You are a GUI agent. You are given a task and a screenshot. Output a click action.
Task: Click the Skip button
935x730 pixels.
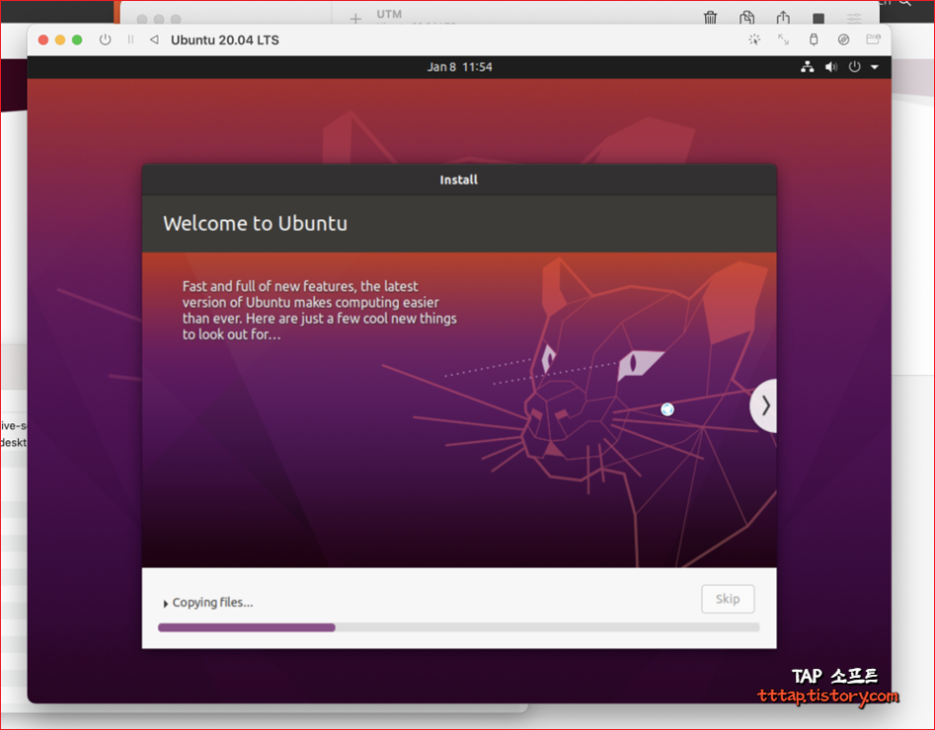click(x=728, y=599)
